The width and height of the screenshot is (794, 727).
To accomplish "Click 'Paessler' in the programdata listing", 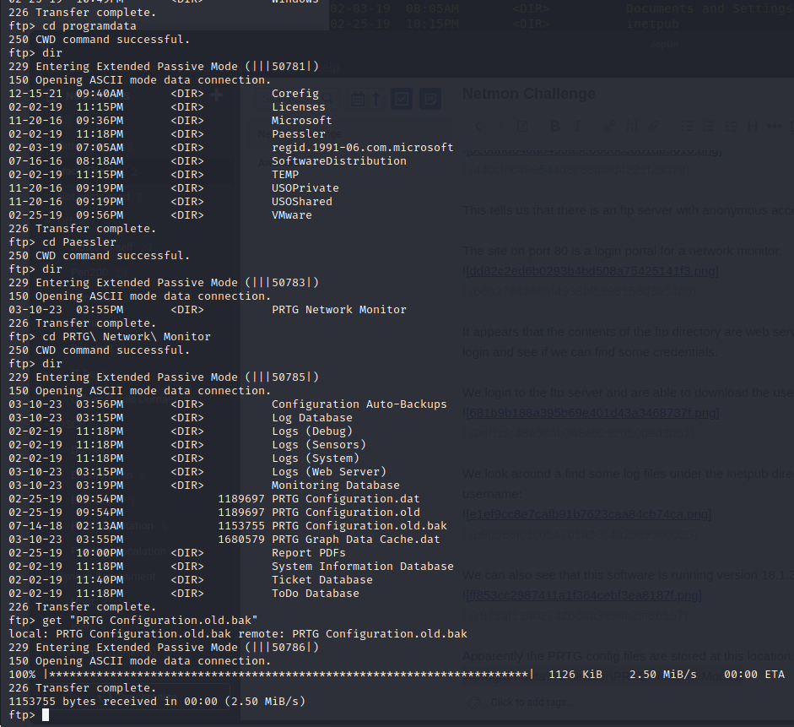I will [x=298, y=133].
